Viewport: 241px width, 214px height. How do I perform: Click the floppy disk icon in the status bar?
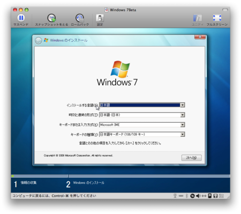point(215,196)
